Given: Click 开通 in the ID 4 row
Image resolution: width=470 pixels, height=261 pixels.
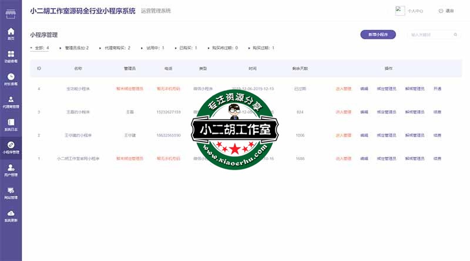Looking at the screenshot, I should (437, 89).
